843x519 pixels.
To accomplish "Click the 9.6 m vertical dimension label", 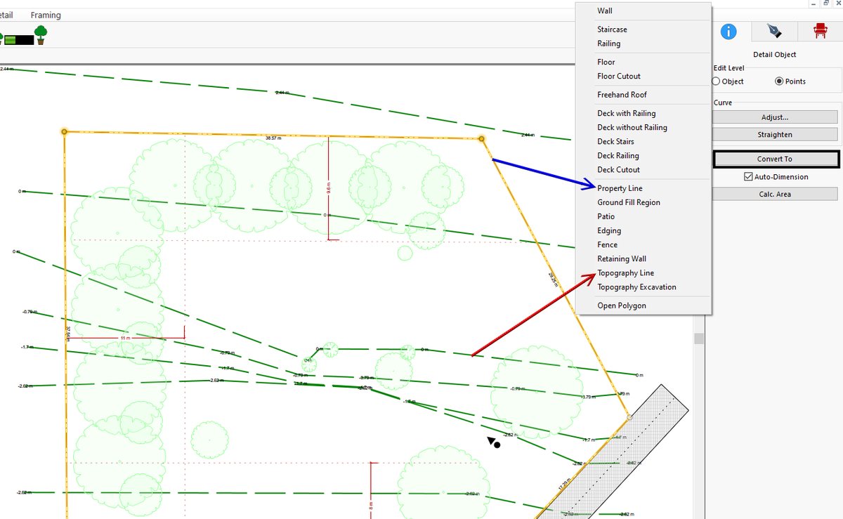I will point(329,189).
